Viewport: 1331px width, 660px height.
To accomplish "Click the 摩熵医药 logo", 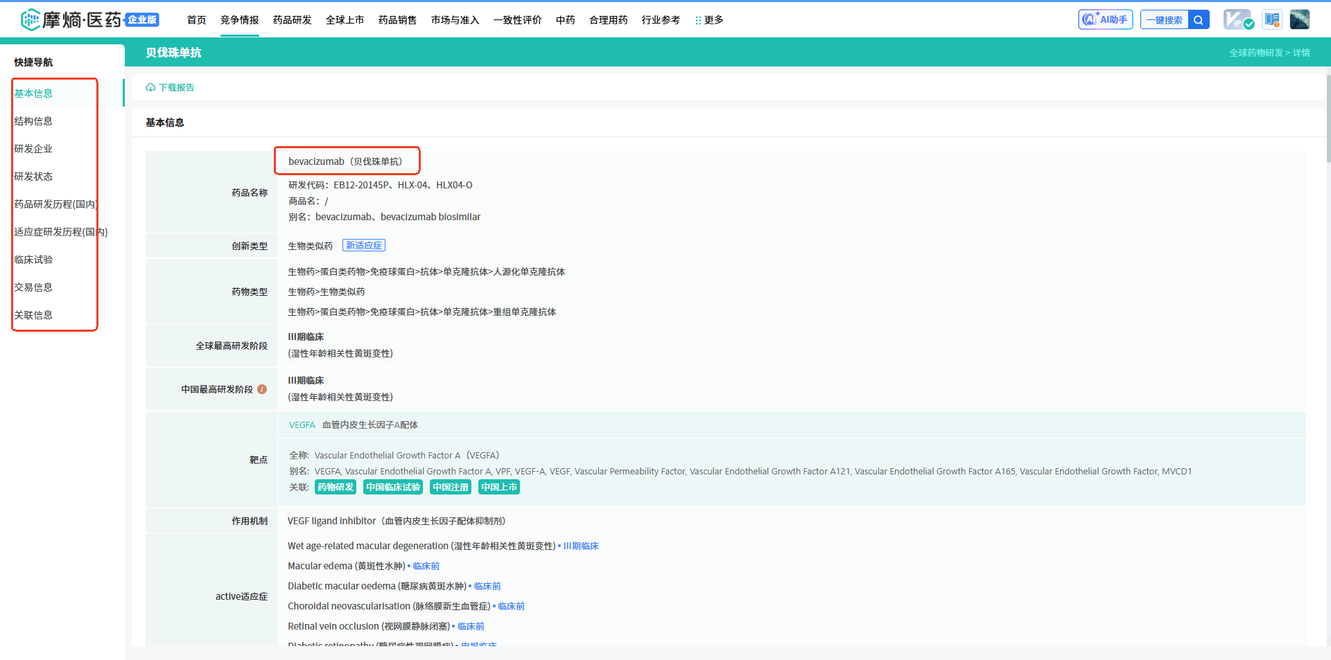I will (x=71, y=19).
